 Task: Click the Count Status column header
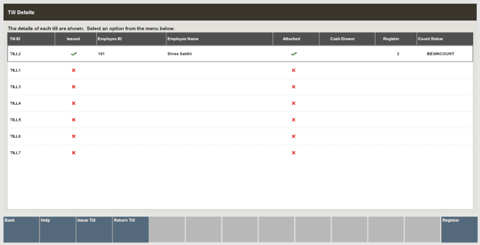445,39
